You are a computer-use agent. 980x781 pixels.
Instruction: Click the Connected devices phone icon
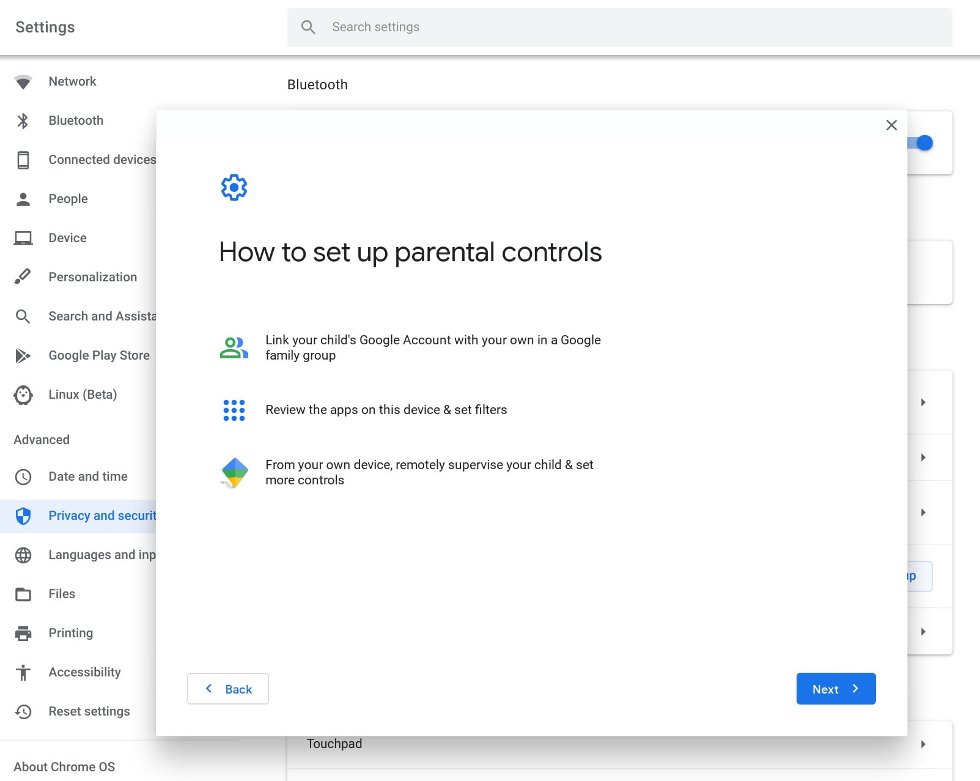(23, 160)
